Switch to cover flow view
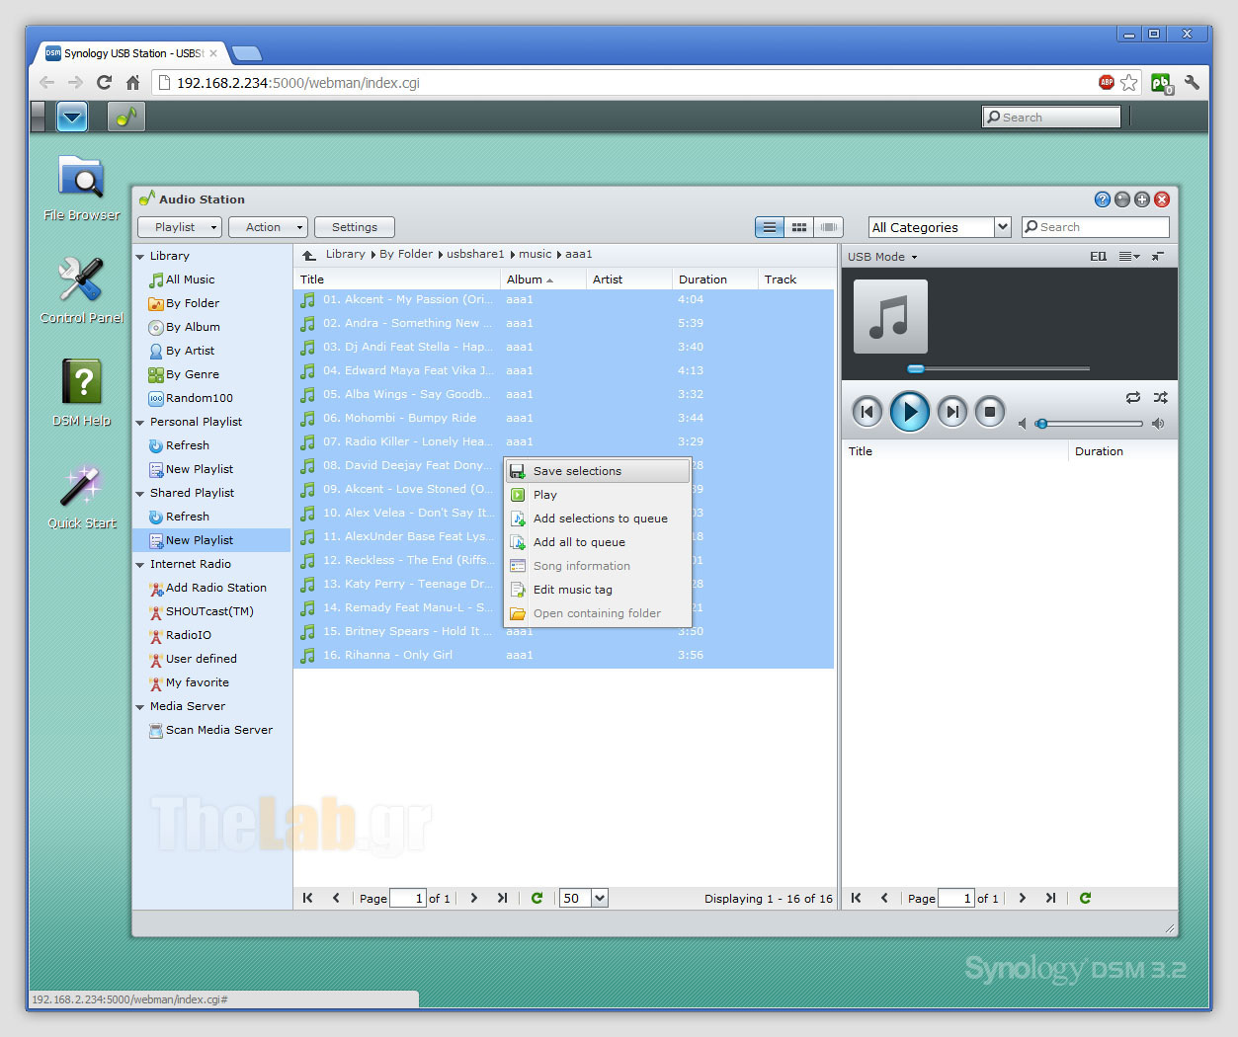Screen dimensions: 1238x1037 coord(829,227)
